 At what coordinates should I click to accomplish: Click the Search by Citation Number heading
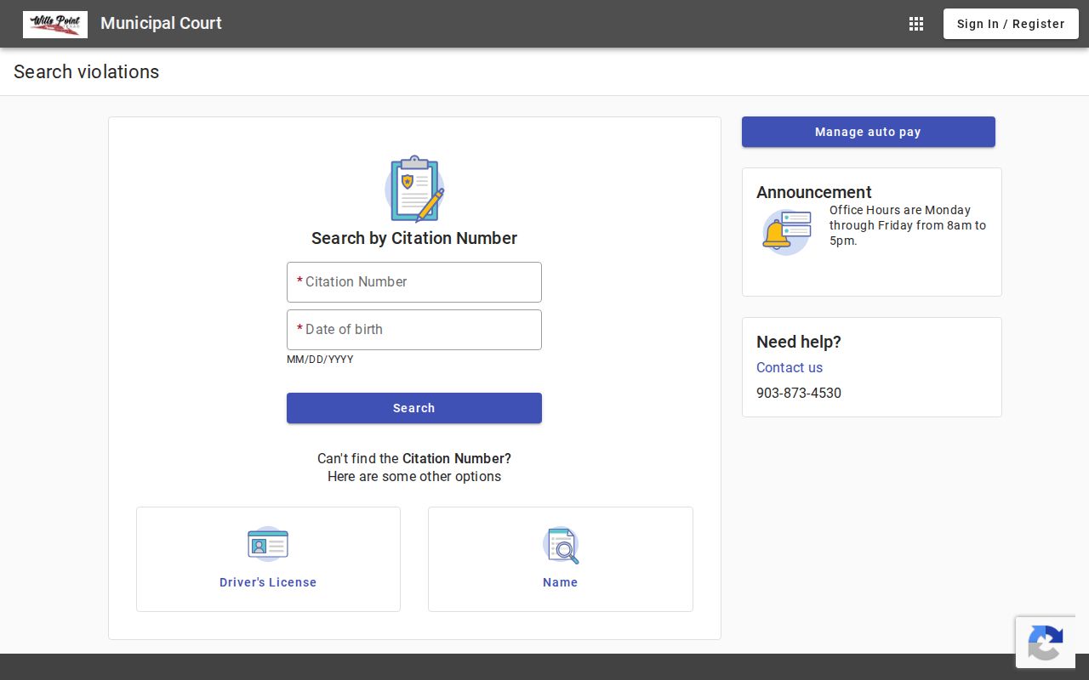coord(414,238)
